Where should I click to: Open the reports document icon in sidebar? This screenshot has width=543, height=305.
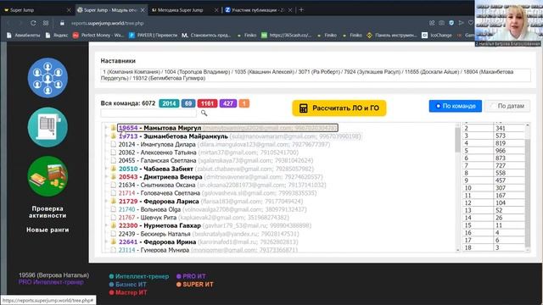(48, 127)
